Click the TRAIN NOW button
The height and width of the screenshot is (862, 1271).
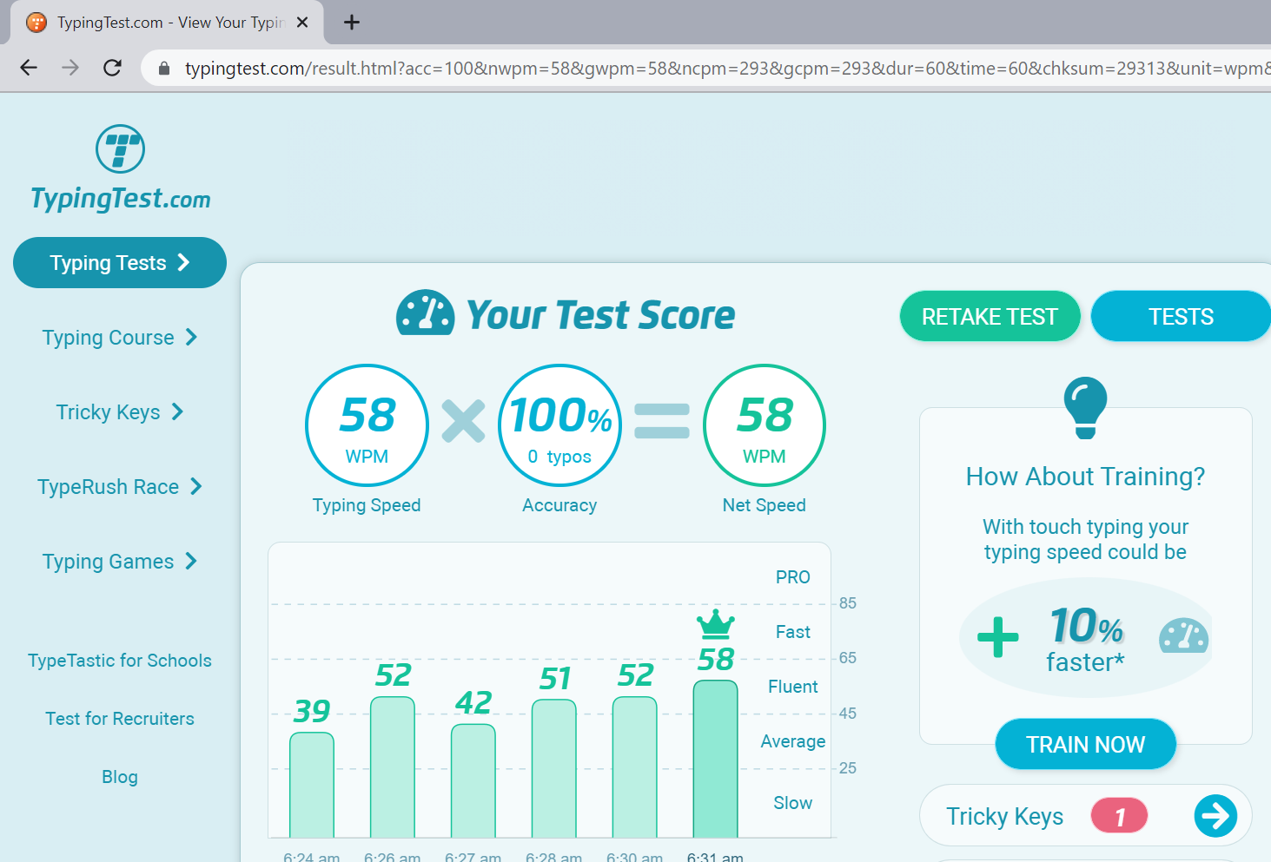[1086, 744]
